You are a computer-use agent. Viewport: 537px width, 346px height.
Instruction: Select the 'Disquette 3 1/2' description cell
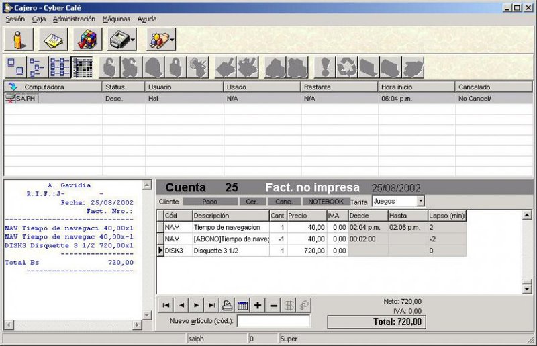[231, 251]
